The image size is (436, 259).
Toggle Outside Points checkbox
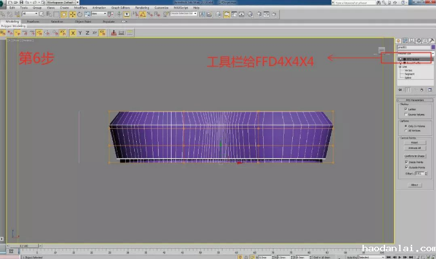406,168
